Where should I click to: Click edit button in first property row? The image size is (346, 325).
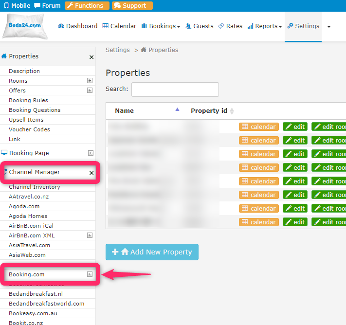pos(295,126)
